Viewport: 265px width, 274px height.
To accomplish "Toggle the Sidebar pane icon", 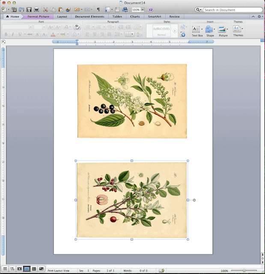I will (107, 9).
